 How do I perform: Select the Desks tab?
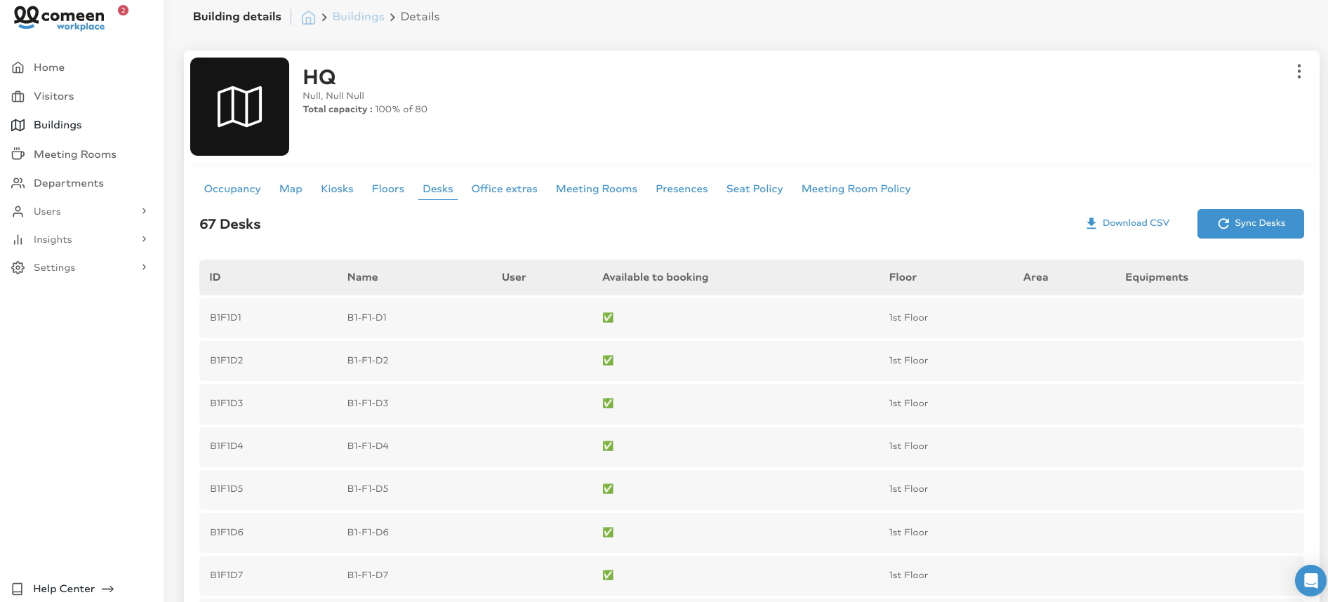[438, 189]
